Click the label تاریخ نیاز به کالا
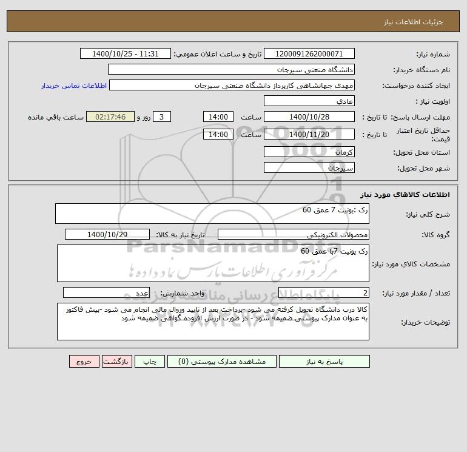467x452 pixels. click(x=180, y=235)
